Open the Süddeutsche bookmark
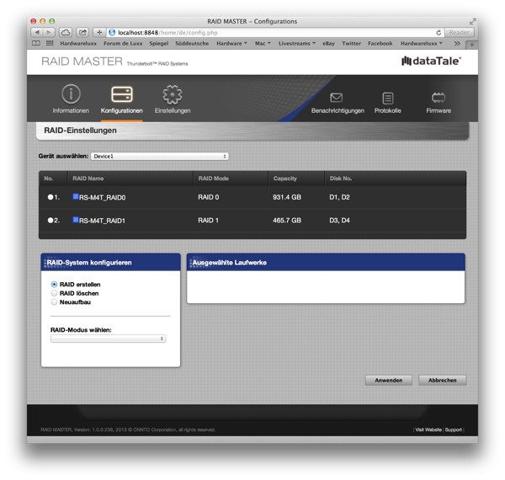This screenshot has width=505, height=480. 192,43
